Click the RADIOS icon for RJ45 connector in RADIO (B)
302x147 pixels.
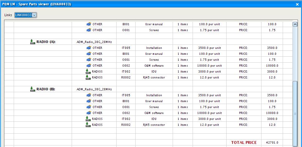pos(88,125)
